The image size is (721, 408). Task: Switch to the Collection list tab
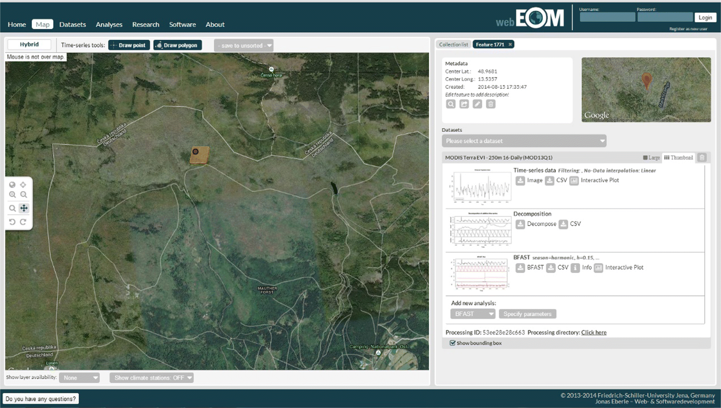(x=453, y=44)
